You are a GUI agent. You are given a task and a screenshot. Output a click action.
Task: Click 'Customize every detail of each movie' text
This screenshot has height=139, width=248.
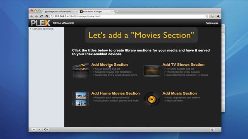tap(116, 75)
